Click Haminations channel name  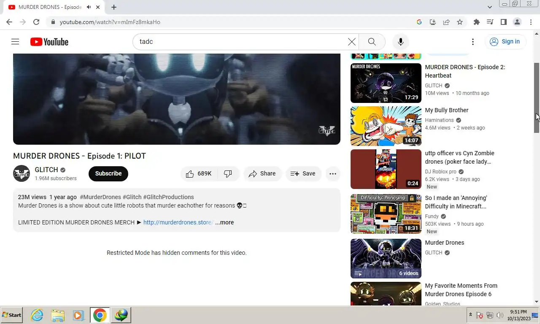tap(439, 120)
